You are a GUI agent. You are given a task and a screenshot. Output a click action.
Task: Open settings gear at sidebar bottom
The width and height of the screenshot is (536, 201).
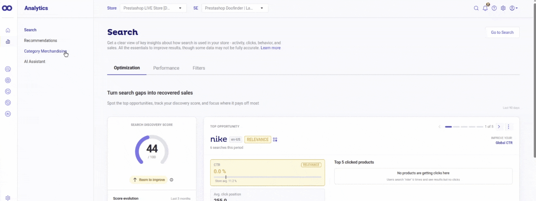pyautogui.click(x=8, y=198)
